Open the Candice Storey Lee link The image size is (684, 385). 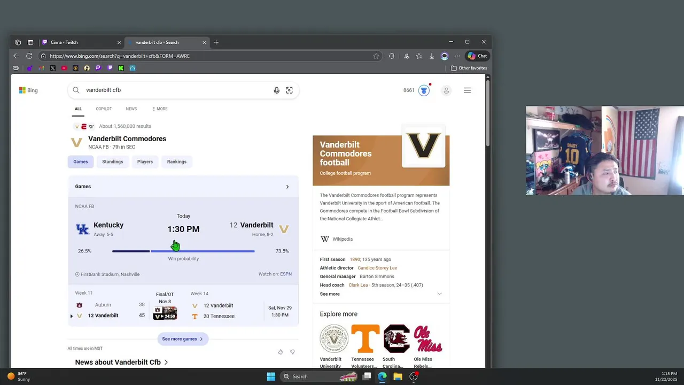pyautogui.click(x=377, y=268)
